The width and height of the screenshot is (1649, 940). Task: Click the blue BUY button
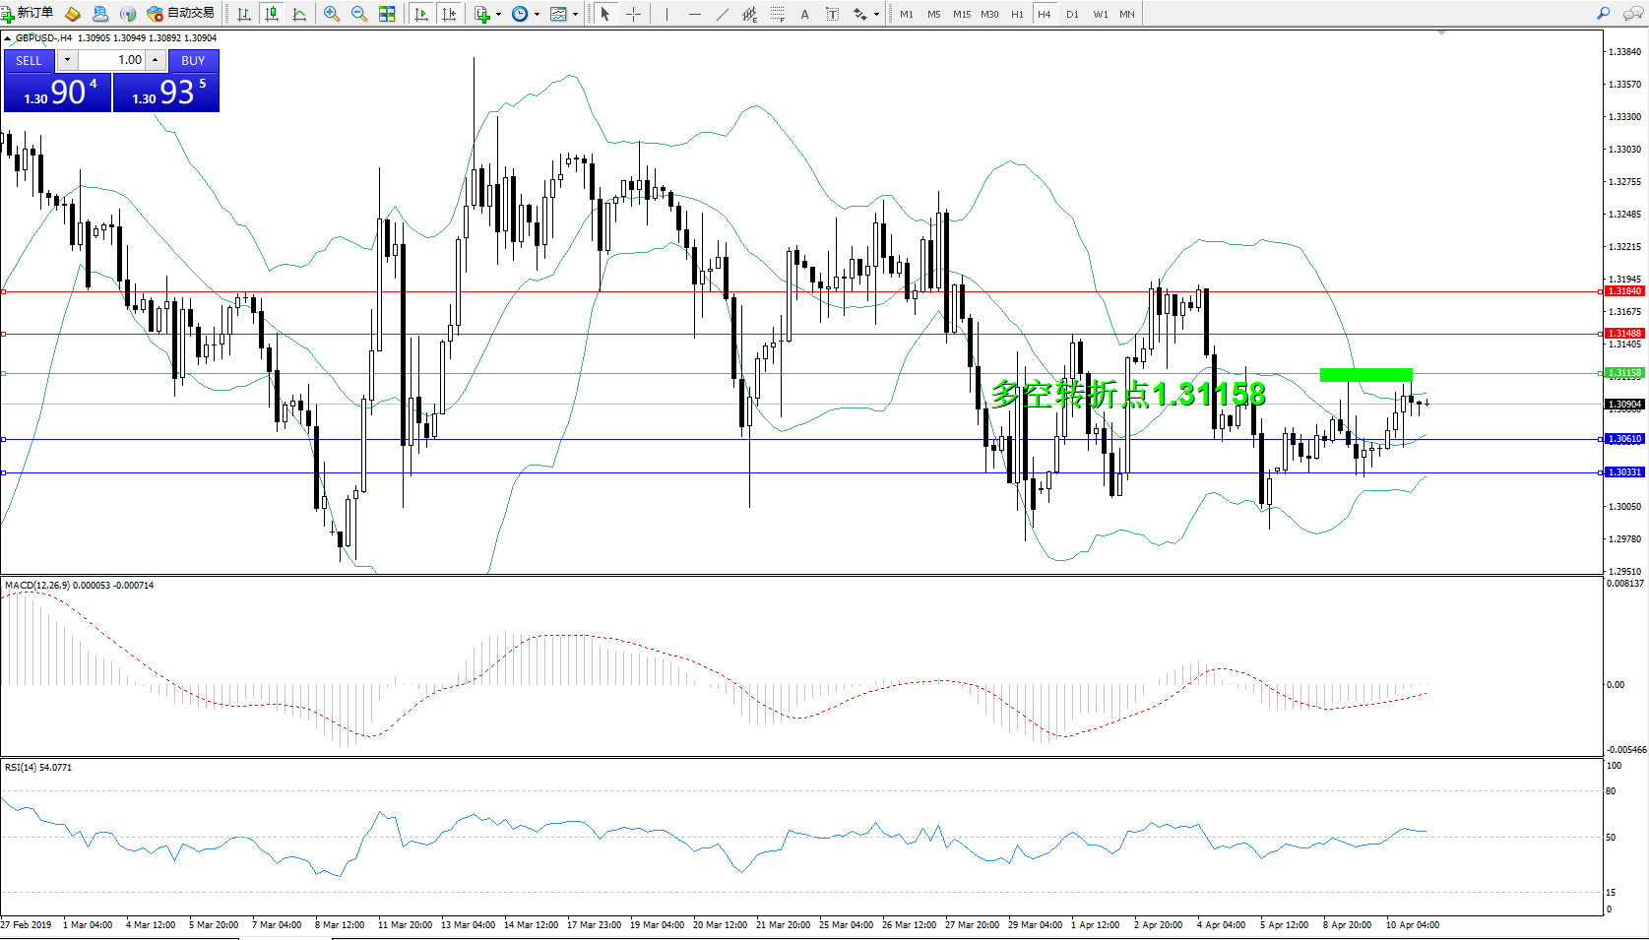pyautogui.click(x=193, y=60)
